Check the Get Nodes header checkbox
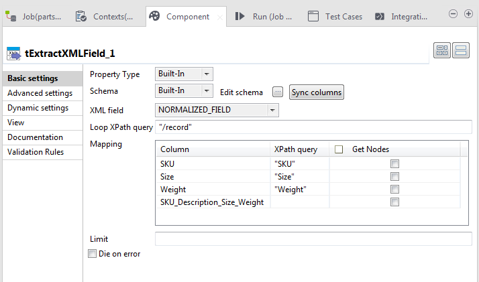The height and width of the screenshot is (282, 479). 339,149
